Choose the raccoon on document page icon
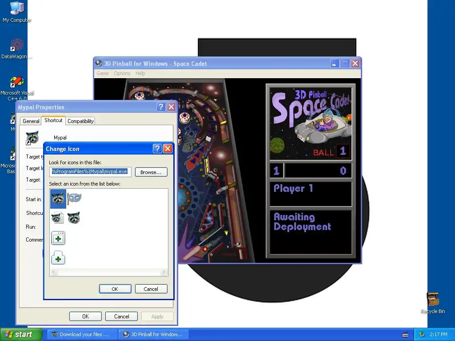455x341 pixels. 58,218
